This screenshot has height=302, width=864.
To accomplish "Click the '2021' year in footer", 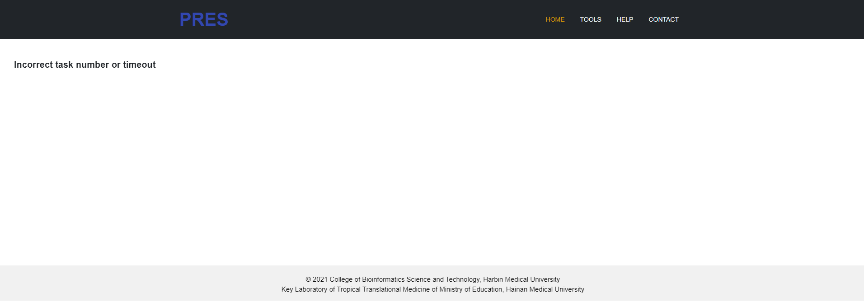I will point(320,279).
